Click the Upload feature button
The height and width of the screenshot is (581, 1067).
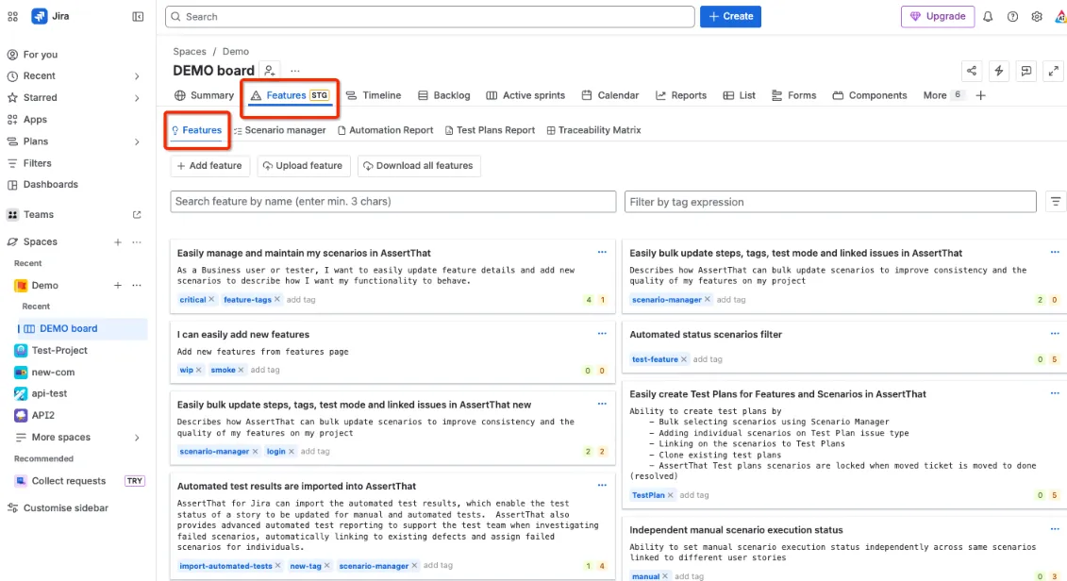304,166
